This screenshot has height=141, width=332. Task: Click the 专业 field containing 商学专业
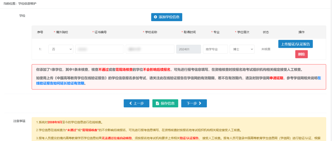(x=215, y=49)
